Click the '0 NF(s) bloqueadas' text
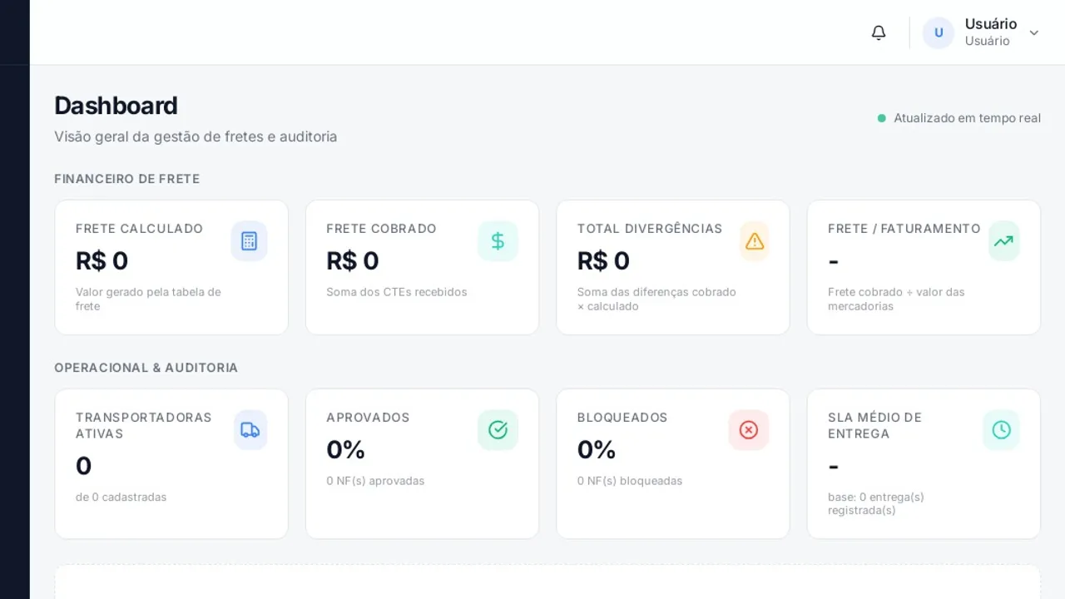The image size is (1065, 599). tap(630, 481)
